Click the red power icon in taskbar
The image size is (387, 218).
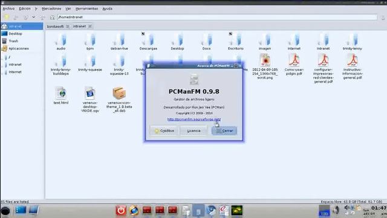pyautogui.click(x=121, y=211)
